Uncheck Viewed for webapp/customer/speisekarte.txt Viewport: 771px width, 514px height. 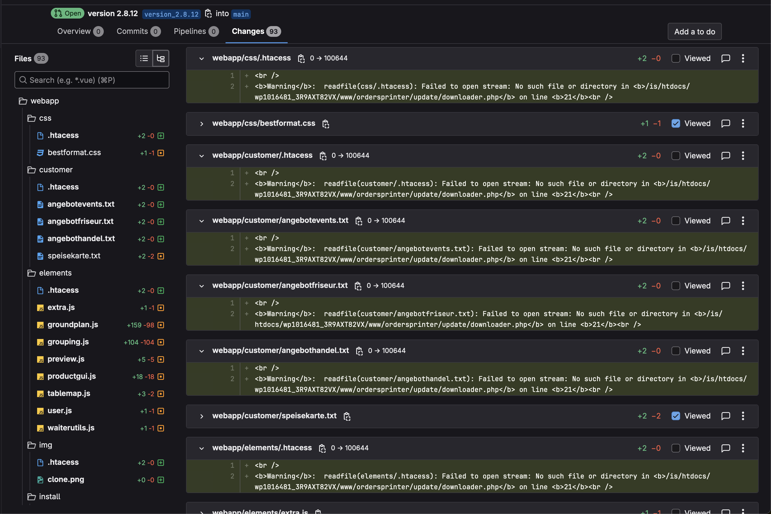pos(676,416)
